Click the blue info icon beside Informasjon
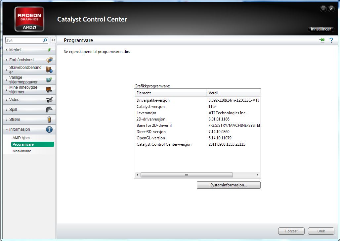The image size is (340, 241). tap(49, 129)
